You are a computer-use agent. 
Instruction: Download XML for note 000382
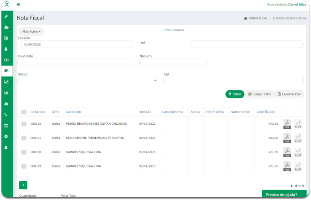[x=298, y=124]
